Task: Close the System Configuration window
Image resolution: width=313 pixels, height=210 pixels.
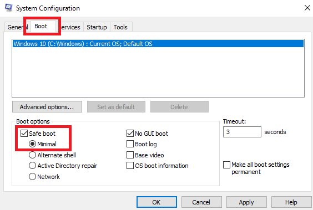Action: pos(307,8)
